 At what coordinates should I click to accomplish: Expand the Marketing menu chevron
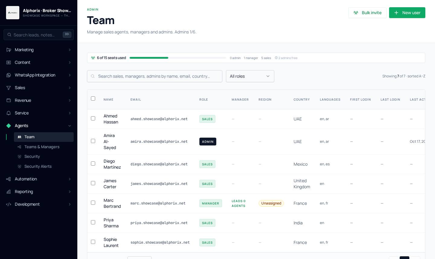(x=70, y=50)
